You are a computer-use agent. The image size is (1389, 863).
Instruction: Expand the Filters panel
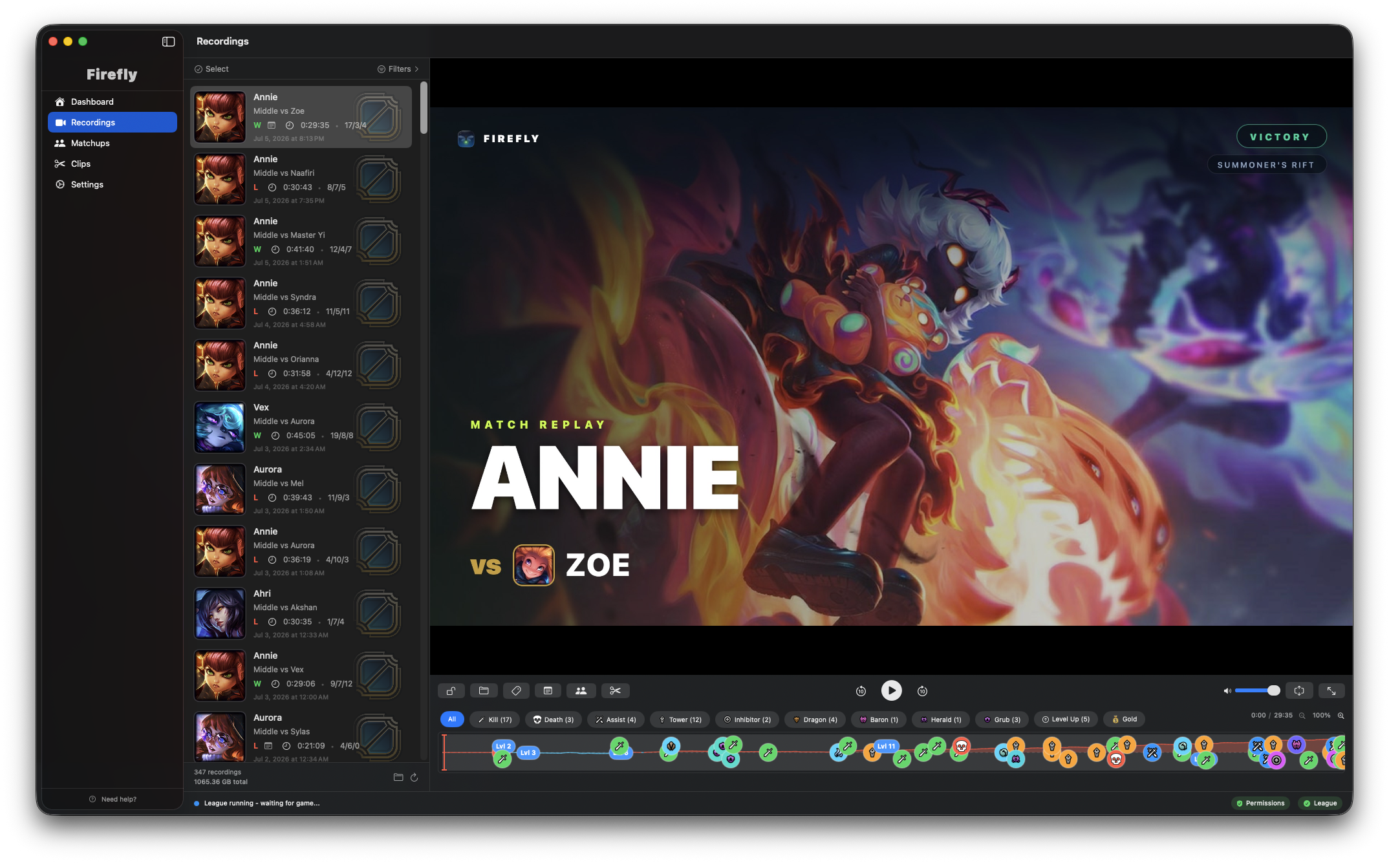[398, 69]
